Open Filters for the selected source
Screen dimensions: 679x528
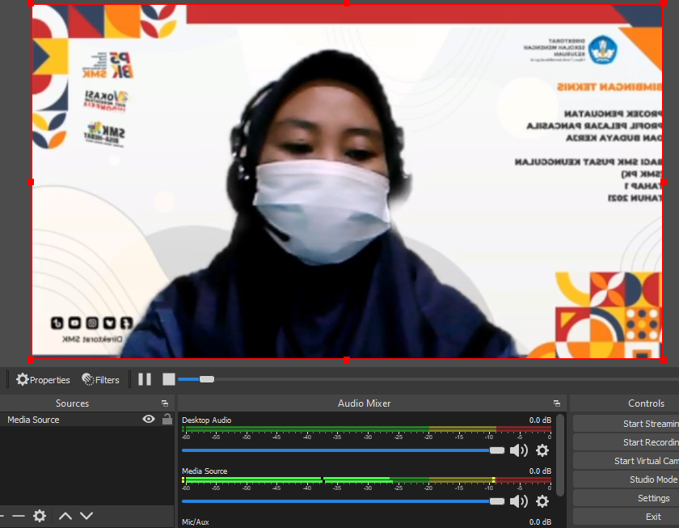coord(100,380)
